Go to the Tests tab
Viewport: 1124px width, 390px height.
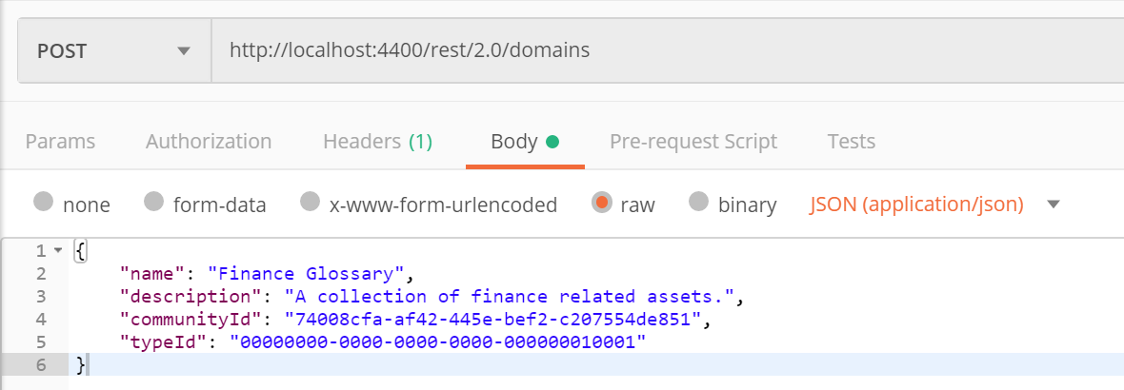click(x=851, y=142)
